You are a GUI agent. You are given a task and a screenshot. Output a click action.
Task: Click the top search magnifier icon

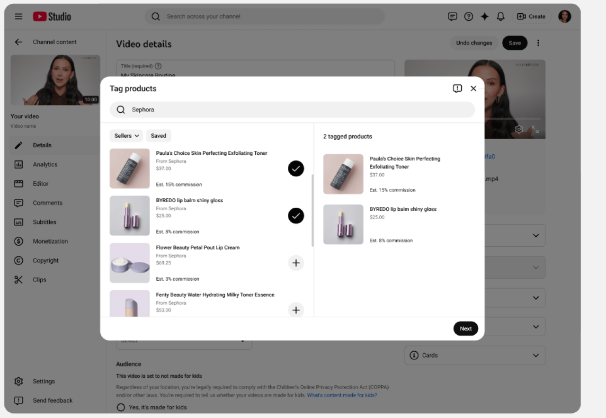[156, 17]
